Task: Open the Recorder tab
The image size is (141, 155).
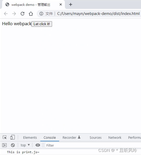Action: pos(71,137)
